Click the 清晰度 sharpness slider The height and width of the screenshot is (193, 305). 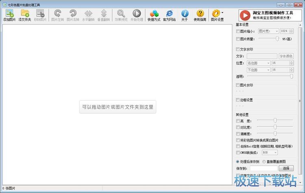[x=274, y=134]
